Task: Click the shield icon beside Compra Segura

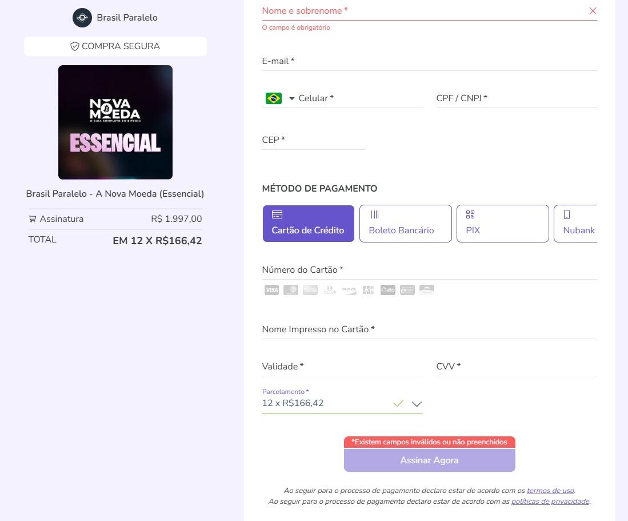Action: pyautogui.click(x=75, y=46)
